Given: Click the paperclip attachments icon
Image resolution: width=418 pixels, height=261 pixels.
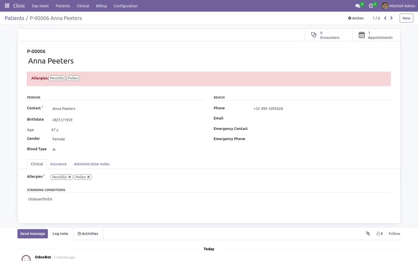Looking at the screenshot, I should pyautogui.click(x=368, y=233).
